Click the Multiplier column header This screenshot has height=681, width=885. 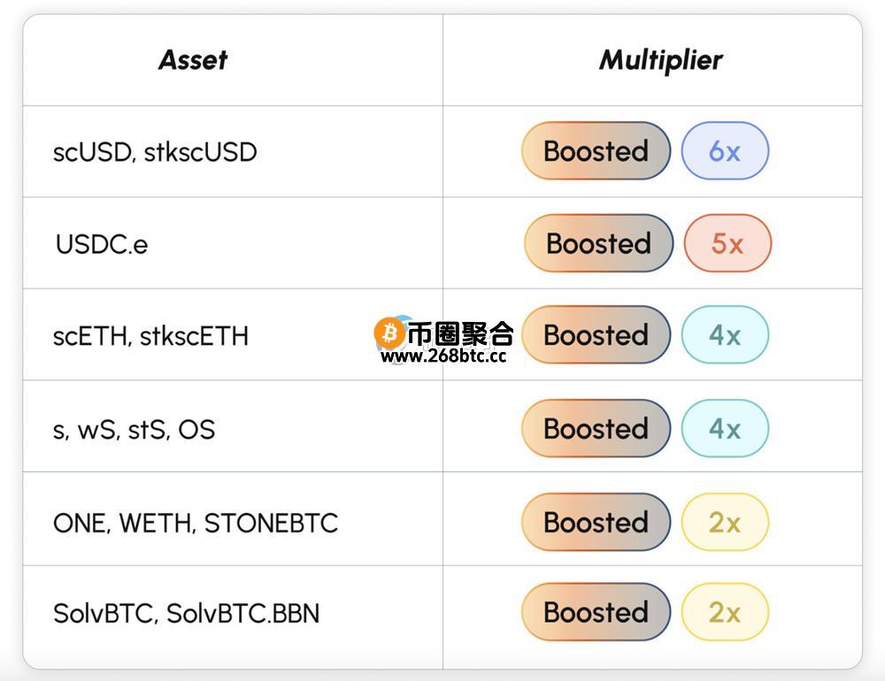(660, 60)
